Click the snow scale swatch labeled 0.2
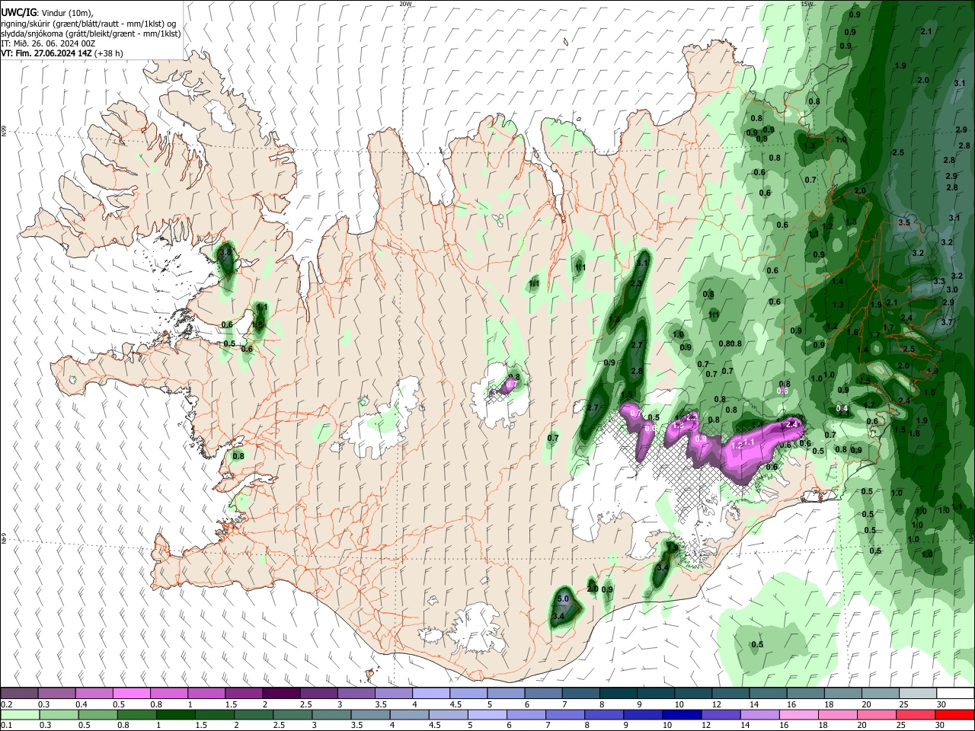 pos(20,693)
